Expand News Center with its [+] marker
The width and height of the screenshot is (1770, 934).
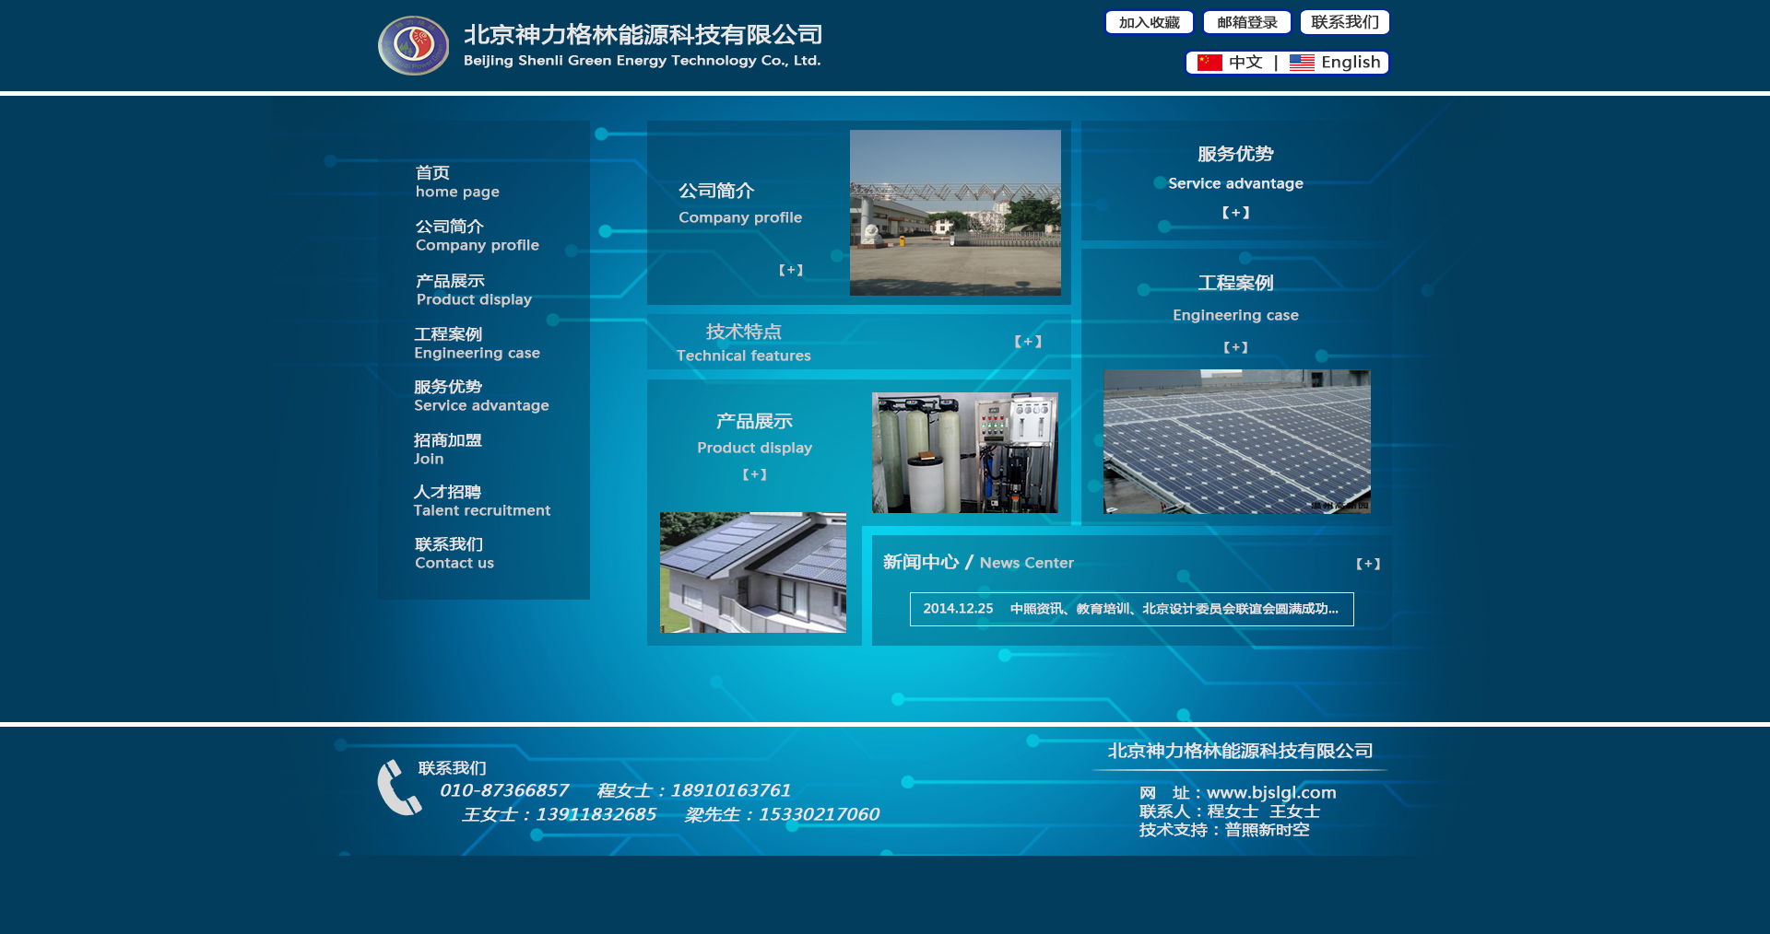(1368, 564)
